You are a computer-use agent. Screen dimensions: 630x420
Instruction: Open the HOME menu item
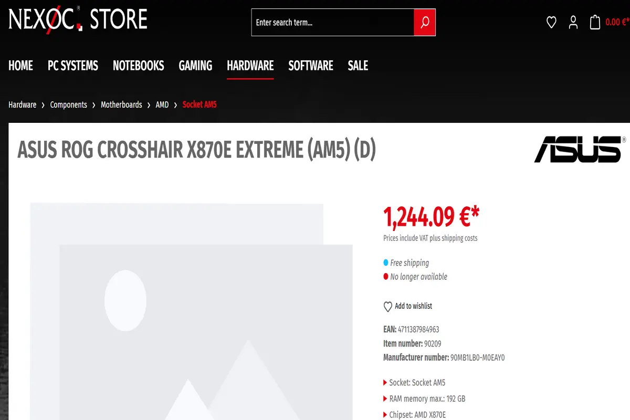(21, 66)
